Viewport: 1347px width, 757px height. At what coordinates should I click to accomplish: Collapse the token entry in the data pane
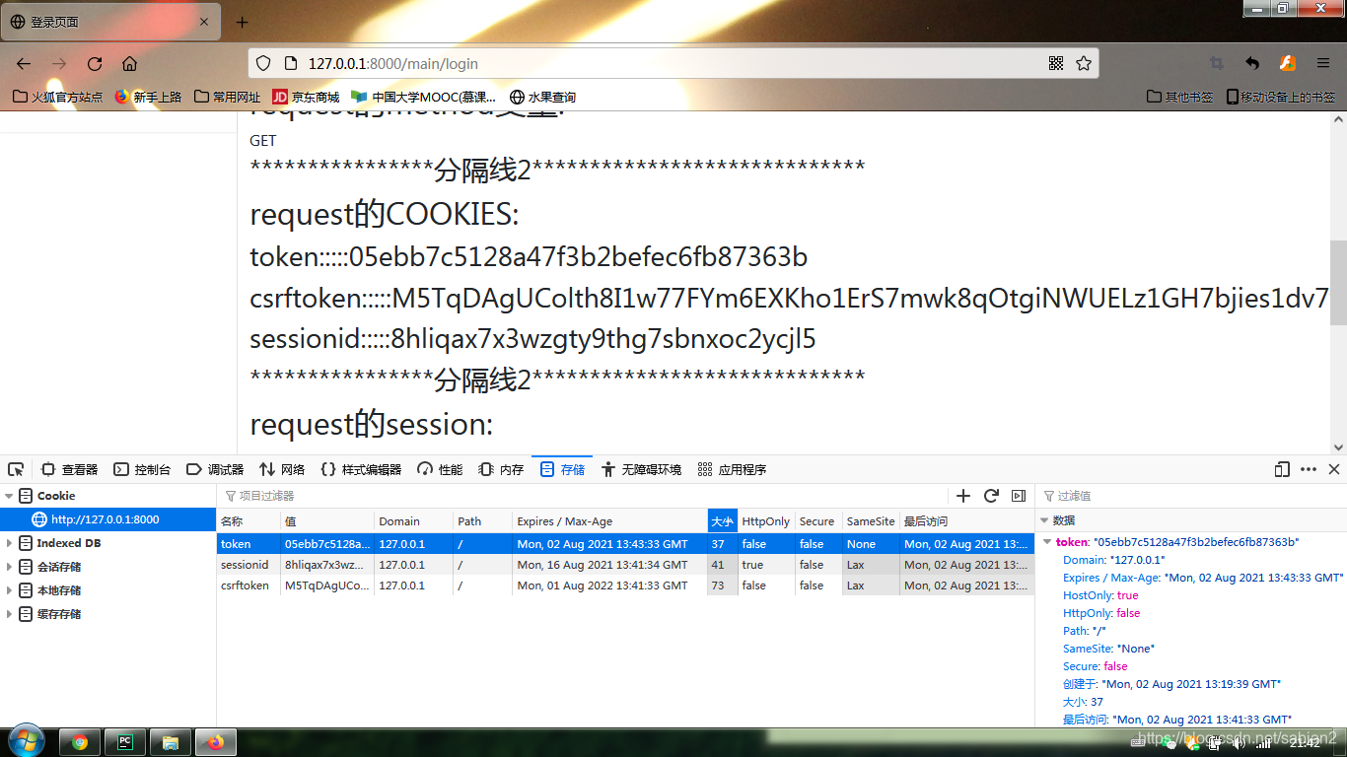pyautogui.click(x=1047, y=542)
